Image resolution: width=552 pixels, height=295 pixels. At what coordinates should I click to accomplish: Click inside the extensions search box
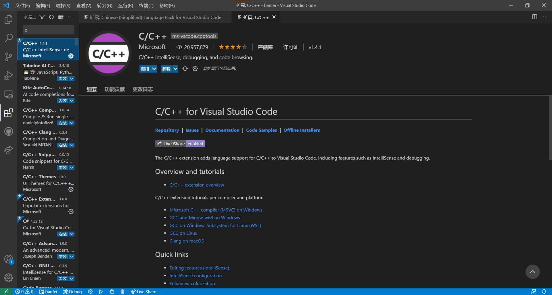pyautogui.click(x=48, y=30)
